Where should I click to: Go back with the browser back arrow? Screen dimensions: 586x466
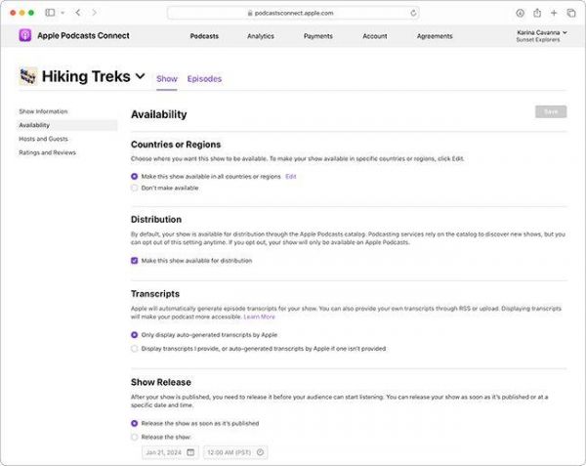(x=78, y=13)
